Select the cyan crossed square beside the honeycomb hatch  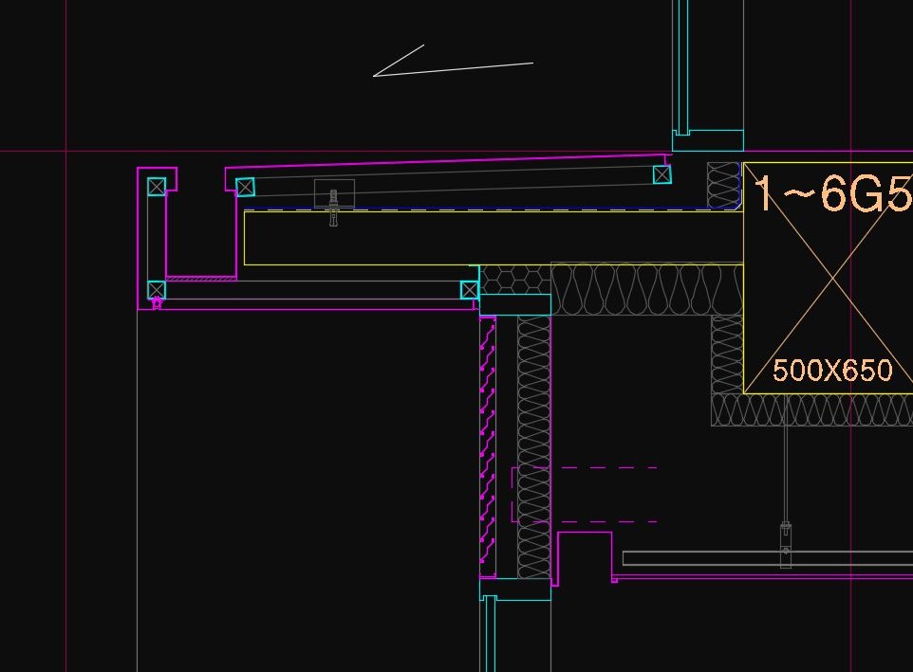pos(469,290)
